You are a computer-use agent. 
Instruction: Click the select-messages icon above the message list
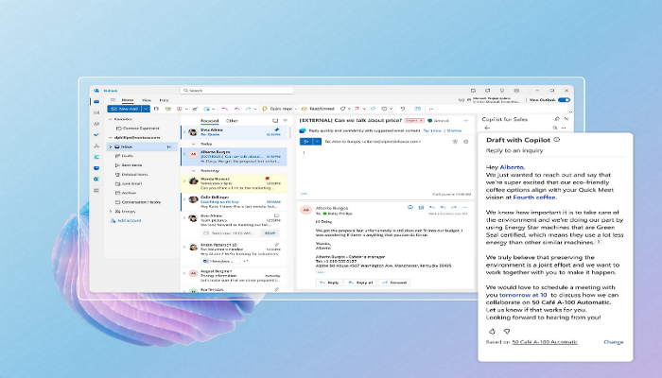tap(275, 121)
